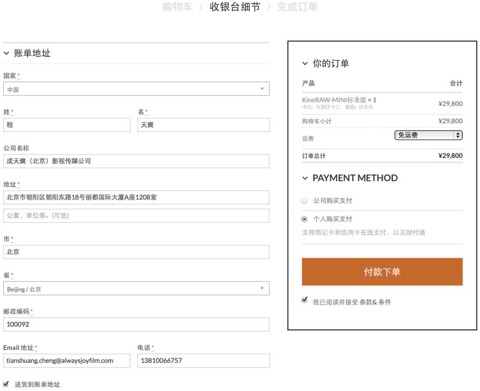Open the 免运费 shipping method dropdown

tap(428, 135)
